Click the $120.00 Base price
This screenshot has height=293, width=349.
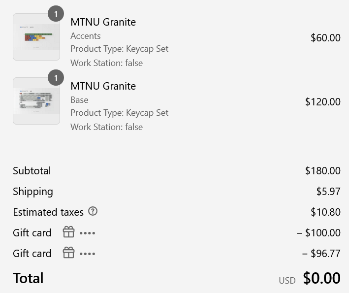323,102
